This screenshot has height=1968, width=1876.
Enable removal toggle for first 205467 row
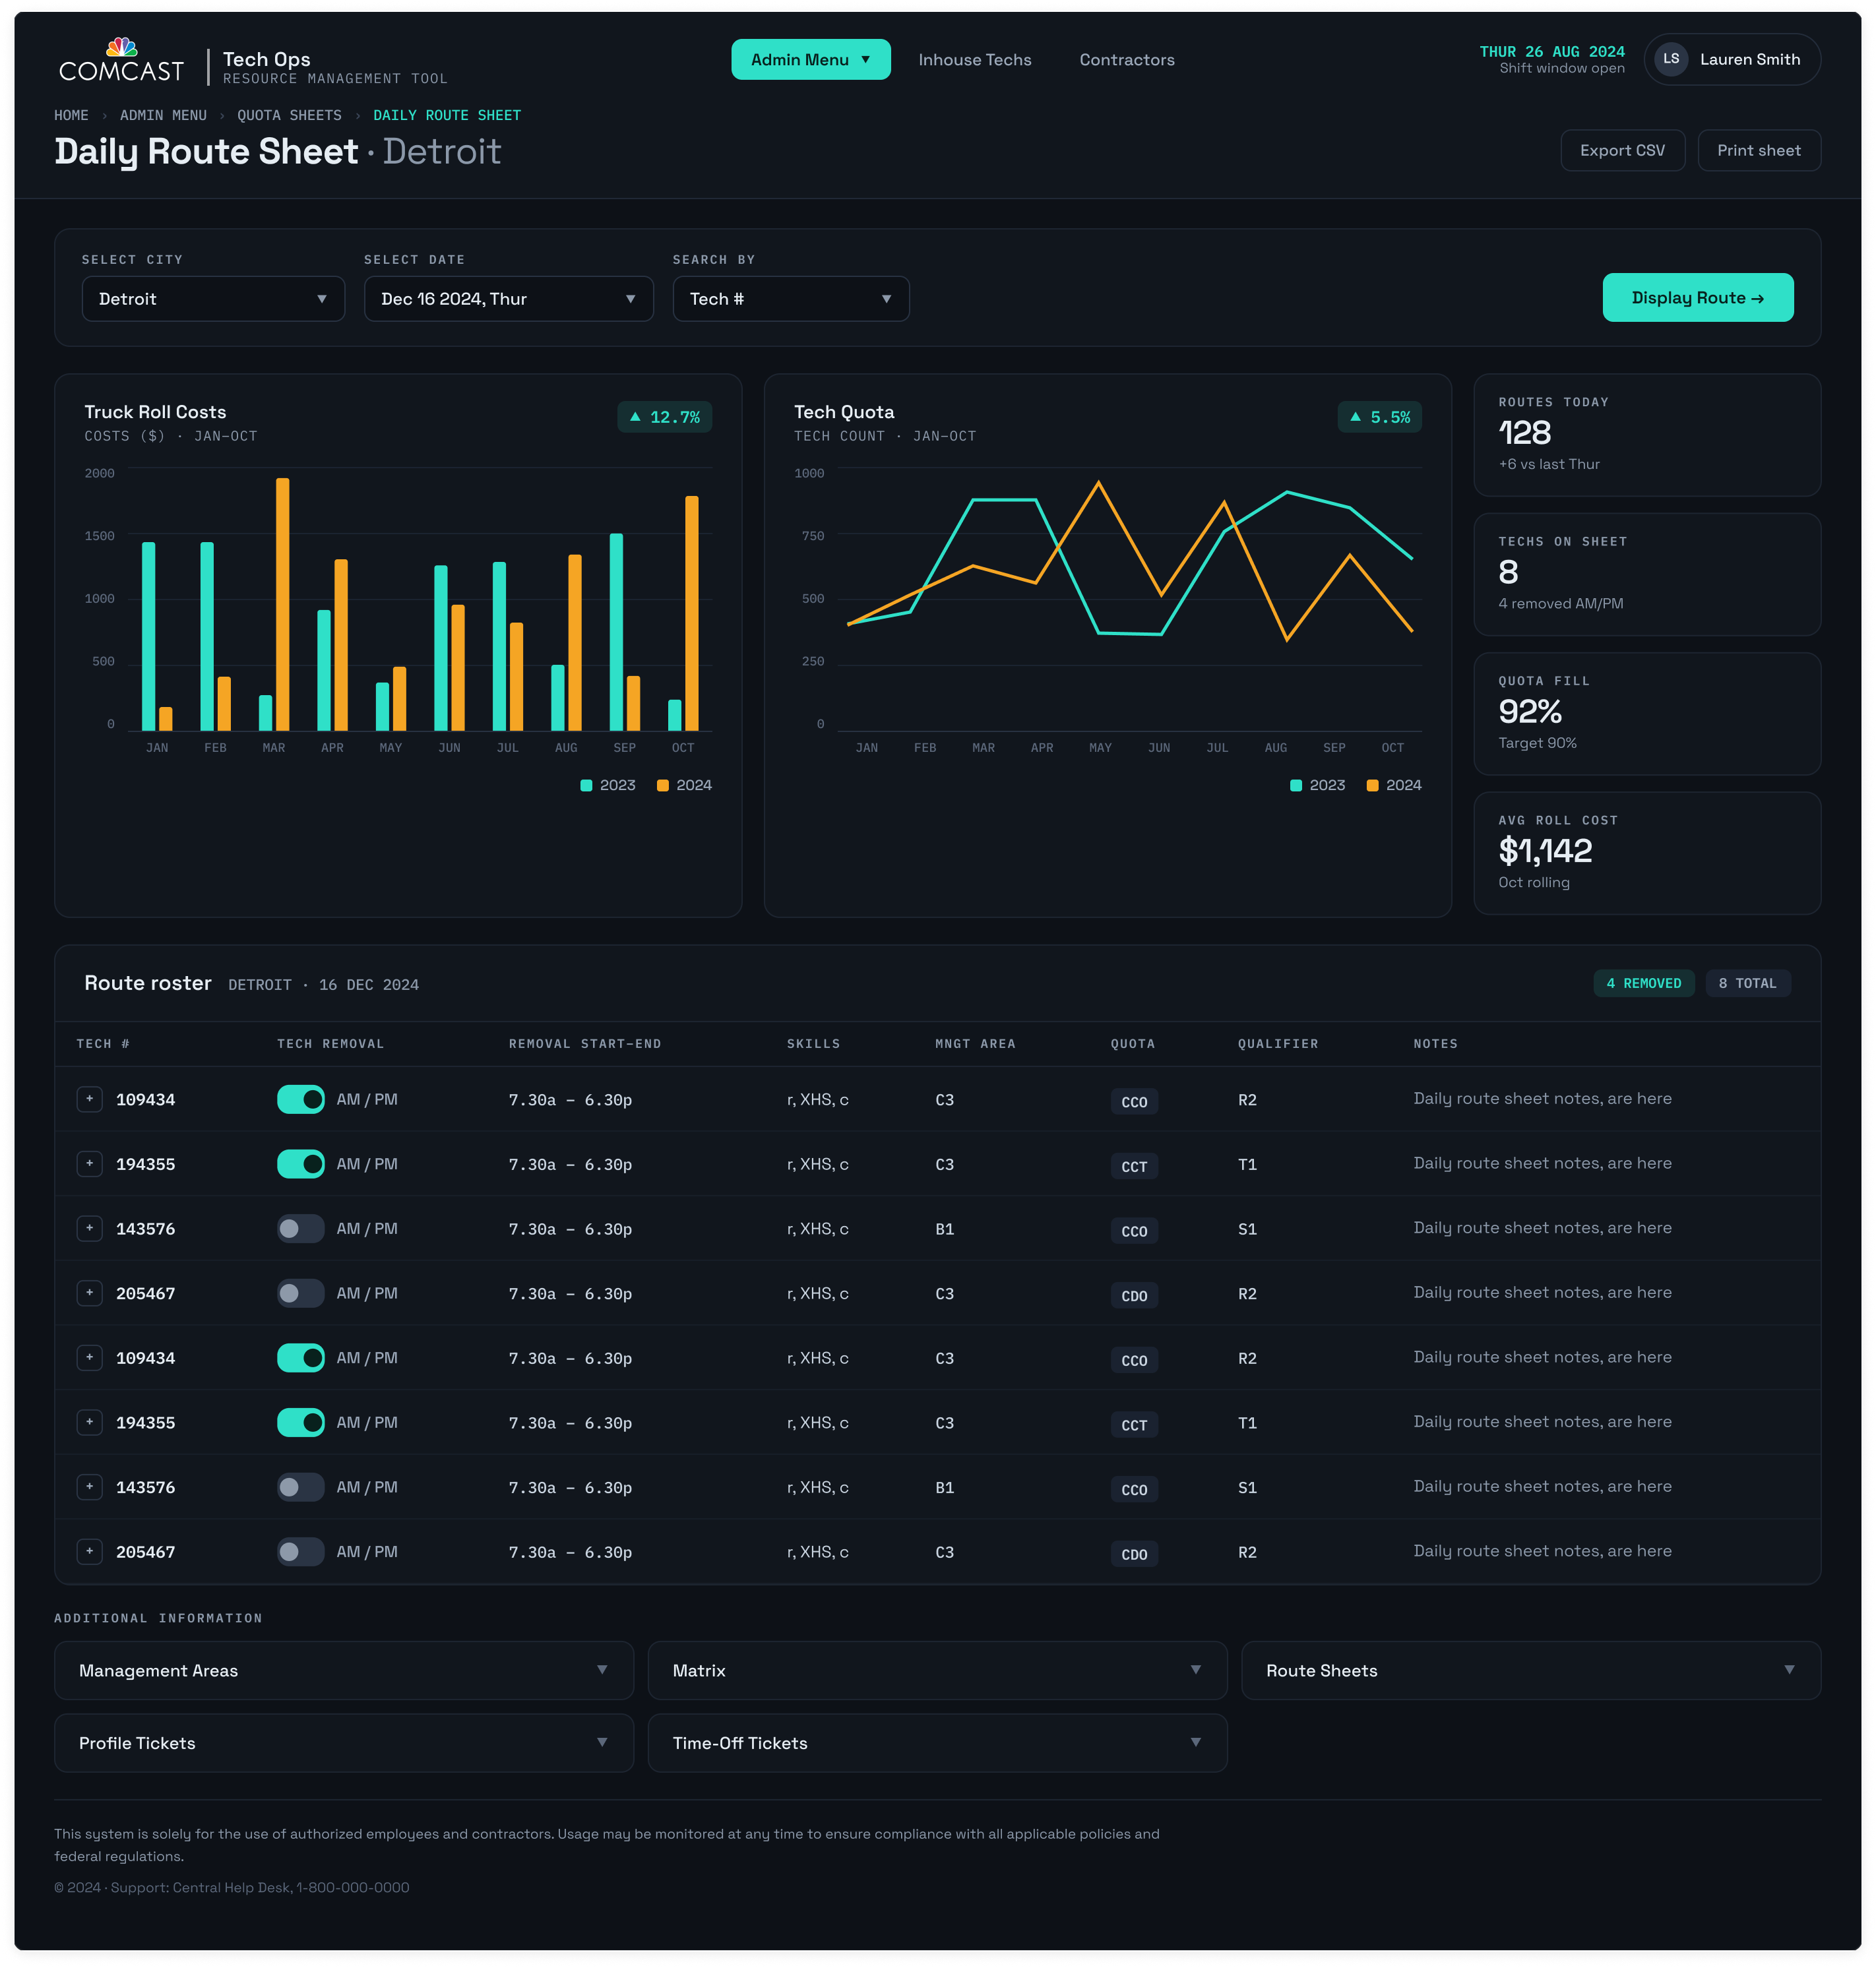300,1293
